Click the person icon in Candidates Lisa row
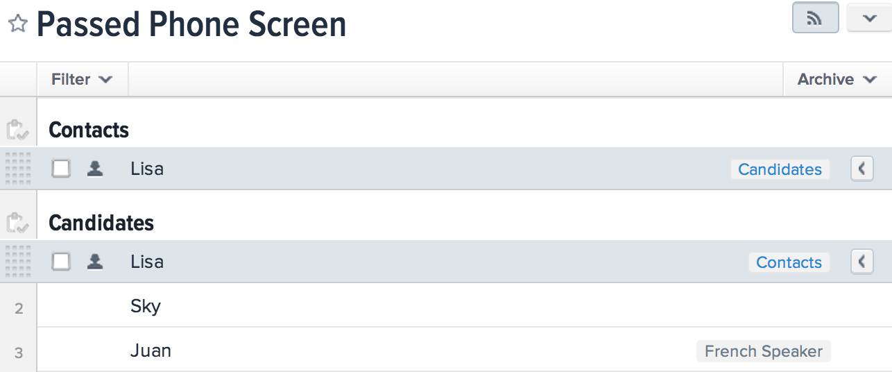 tap(95, 262)
